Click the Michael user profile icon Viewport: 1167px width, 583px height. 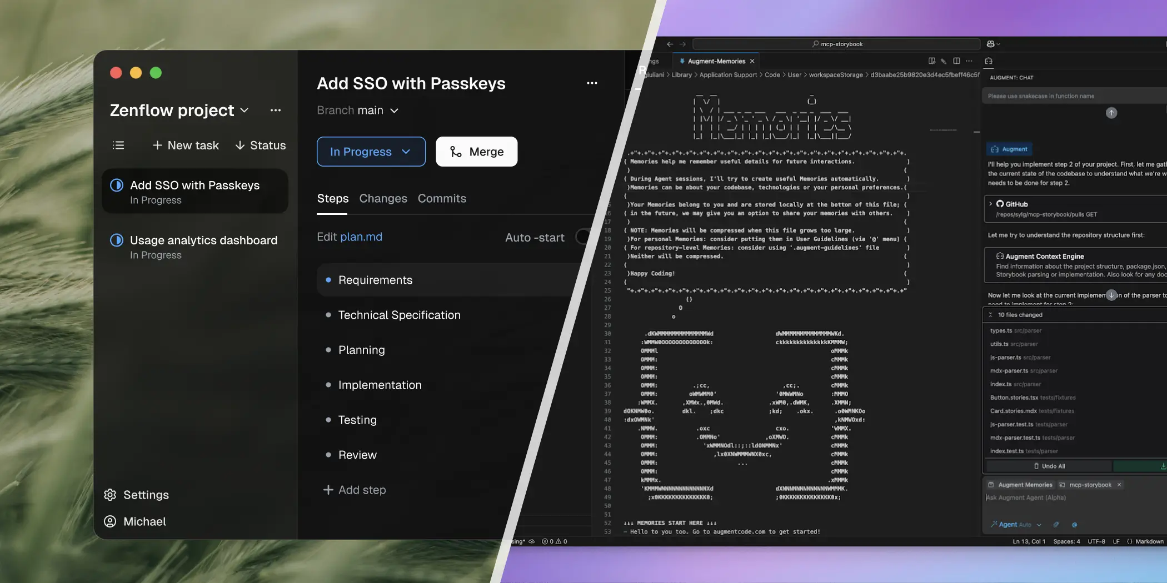(x=110, y=521)
